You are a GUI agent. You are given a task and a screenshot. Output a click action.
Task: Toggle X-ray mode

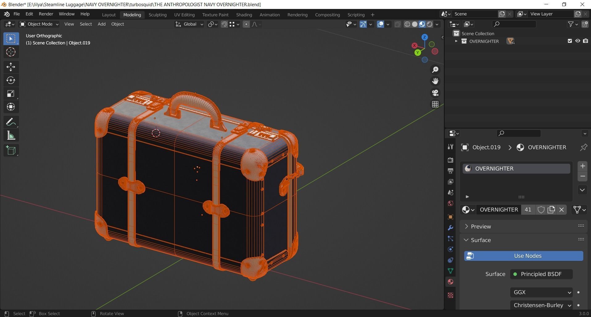[398, 24]
